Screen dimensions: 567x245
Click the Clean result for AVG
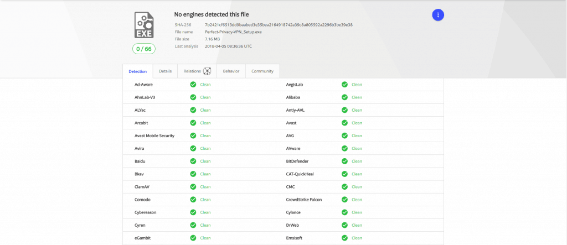357,135
